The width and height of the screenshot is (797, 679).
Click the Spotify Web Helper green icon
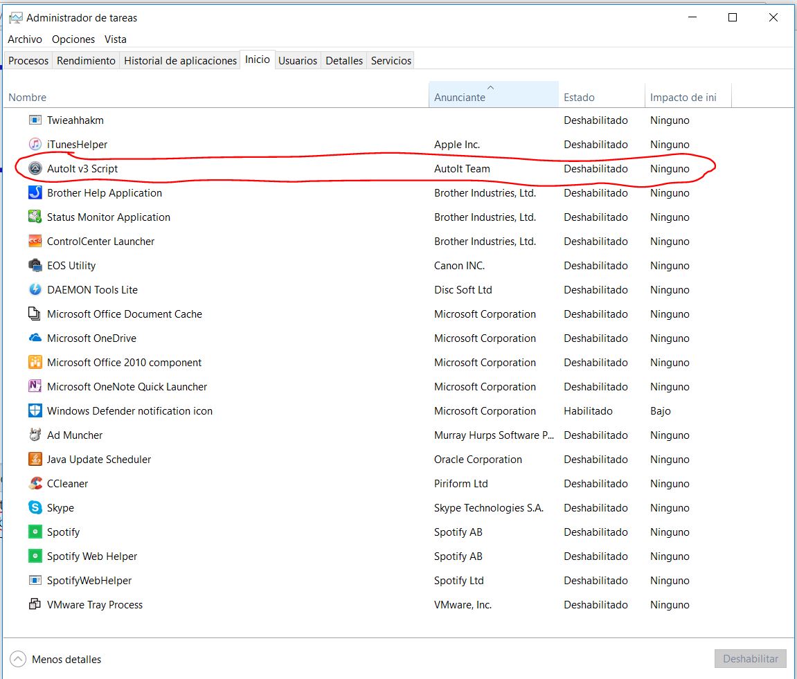[35, 556]
